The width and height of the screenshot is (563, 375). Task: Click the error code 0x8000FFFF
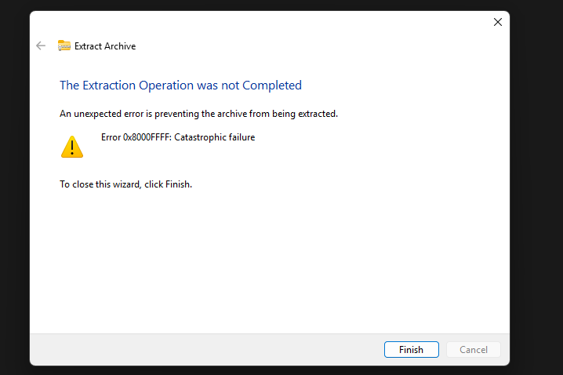147,137
